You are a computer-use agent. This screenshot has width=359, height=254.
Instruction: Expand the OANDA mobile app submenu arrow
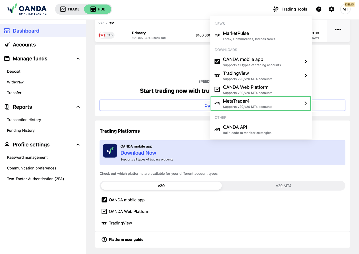click(x=306, y=62)
